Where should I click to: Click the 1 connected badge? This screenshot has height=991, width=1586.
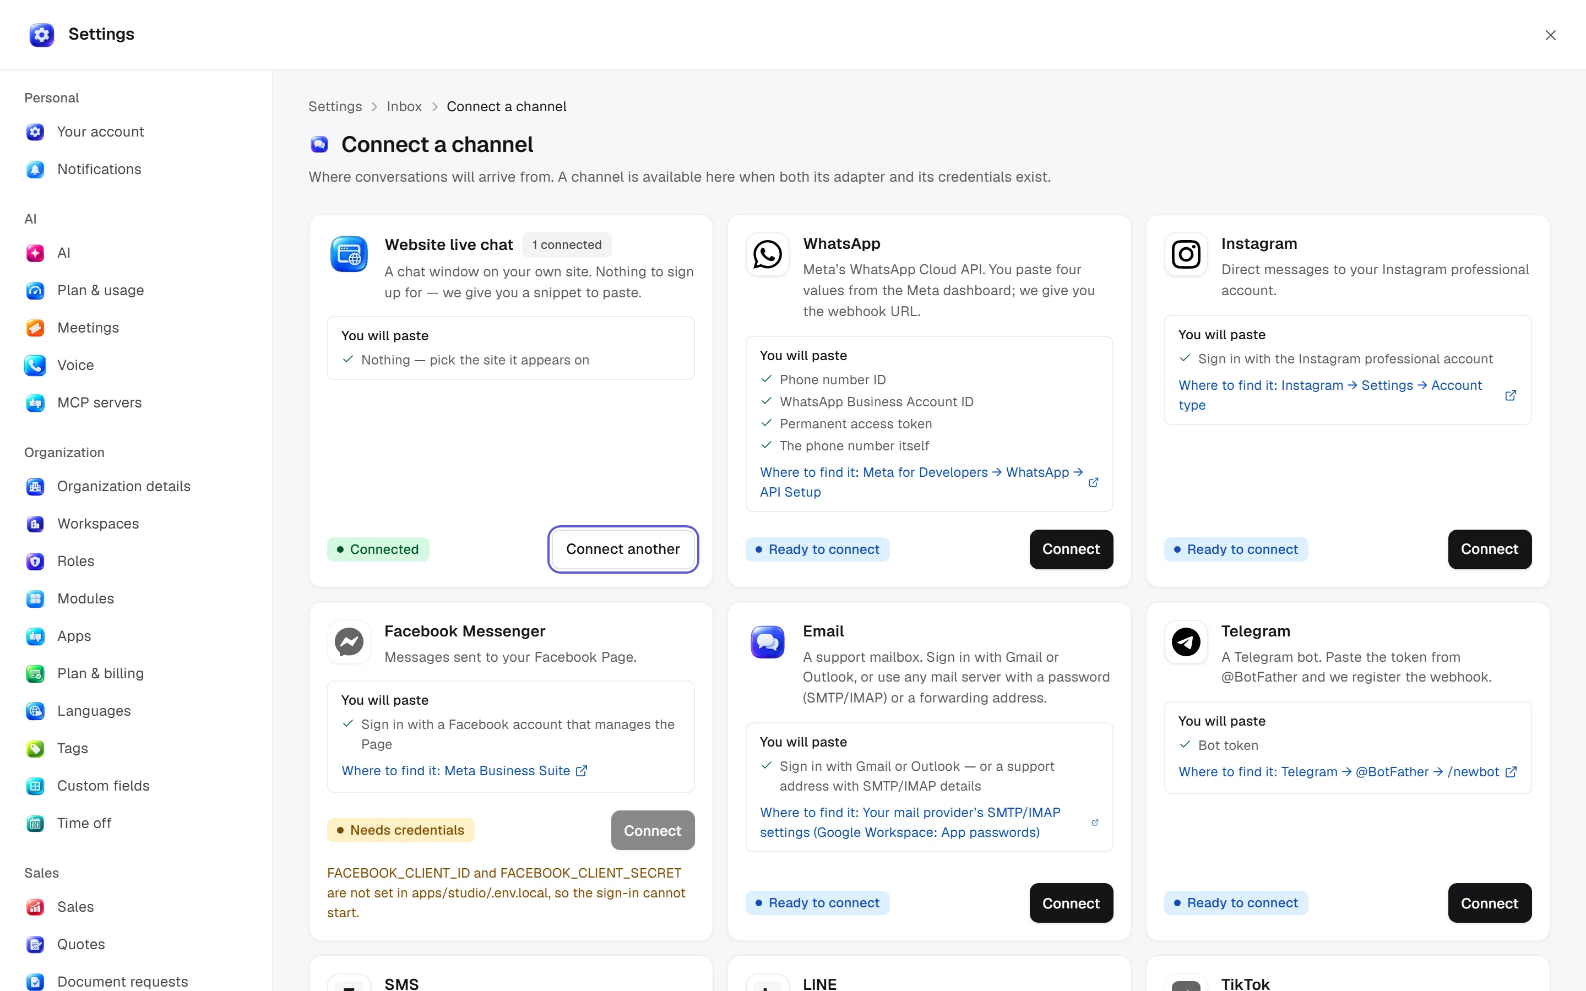[567, 244]
